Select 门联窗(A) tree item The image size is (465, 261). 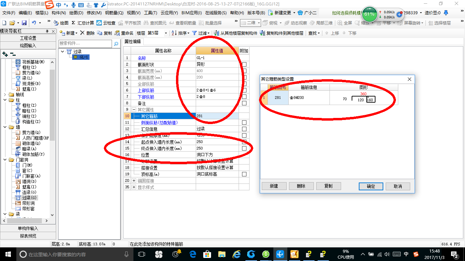pyautogui.click(x=31, y=176)
